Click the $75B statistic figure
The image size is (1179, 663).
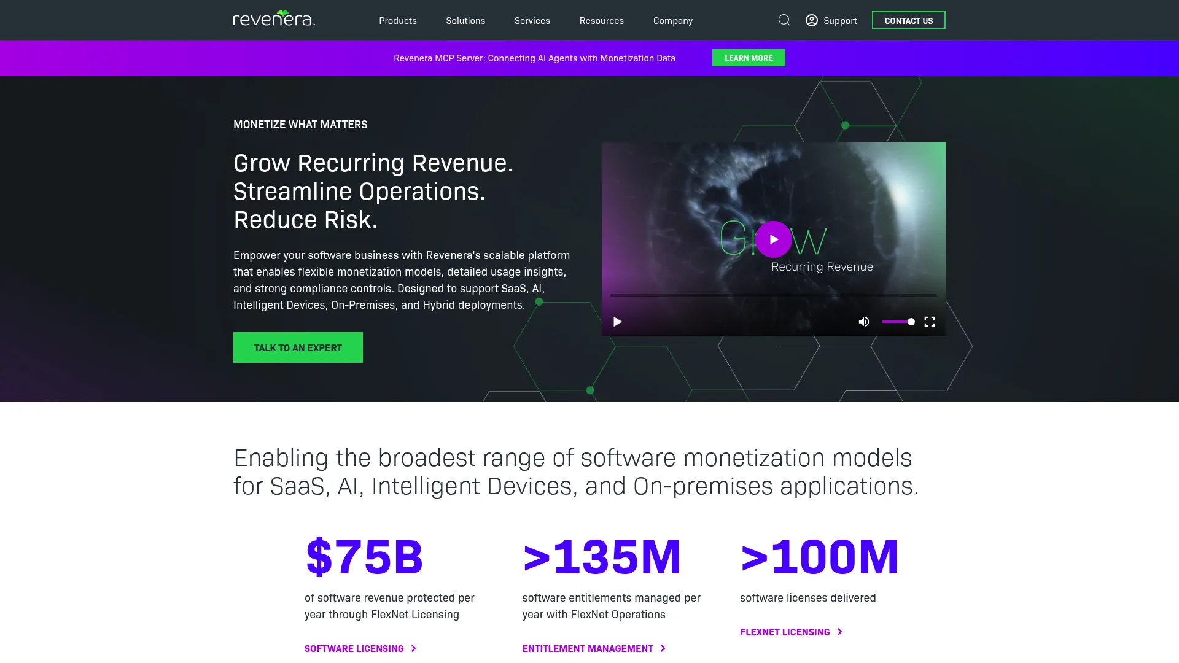coord(364,557)
